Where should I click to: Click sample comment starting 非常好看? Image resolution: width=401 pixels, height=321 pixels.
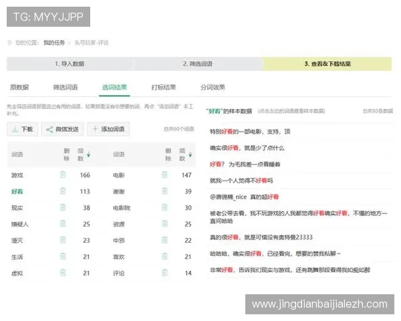(x=290, y=270)
